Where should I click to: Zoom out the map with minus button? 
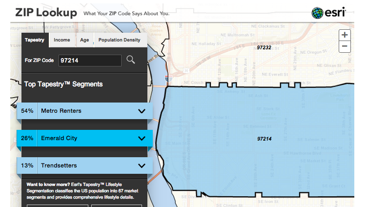click(x=345, y=46)
